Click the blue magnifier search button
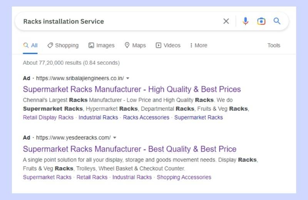 (277, 21)
